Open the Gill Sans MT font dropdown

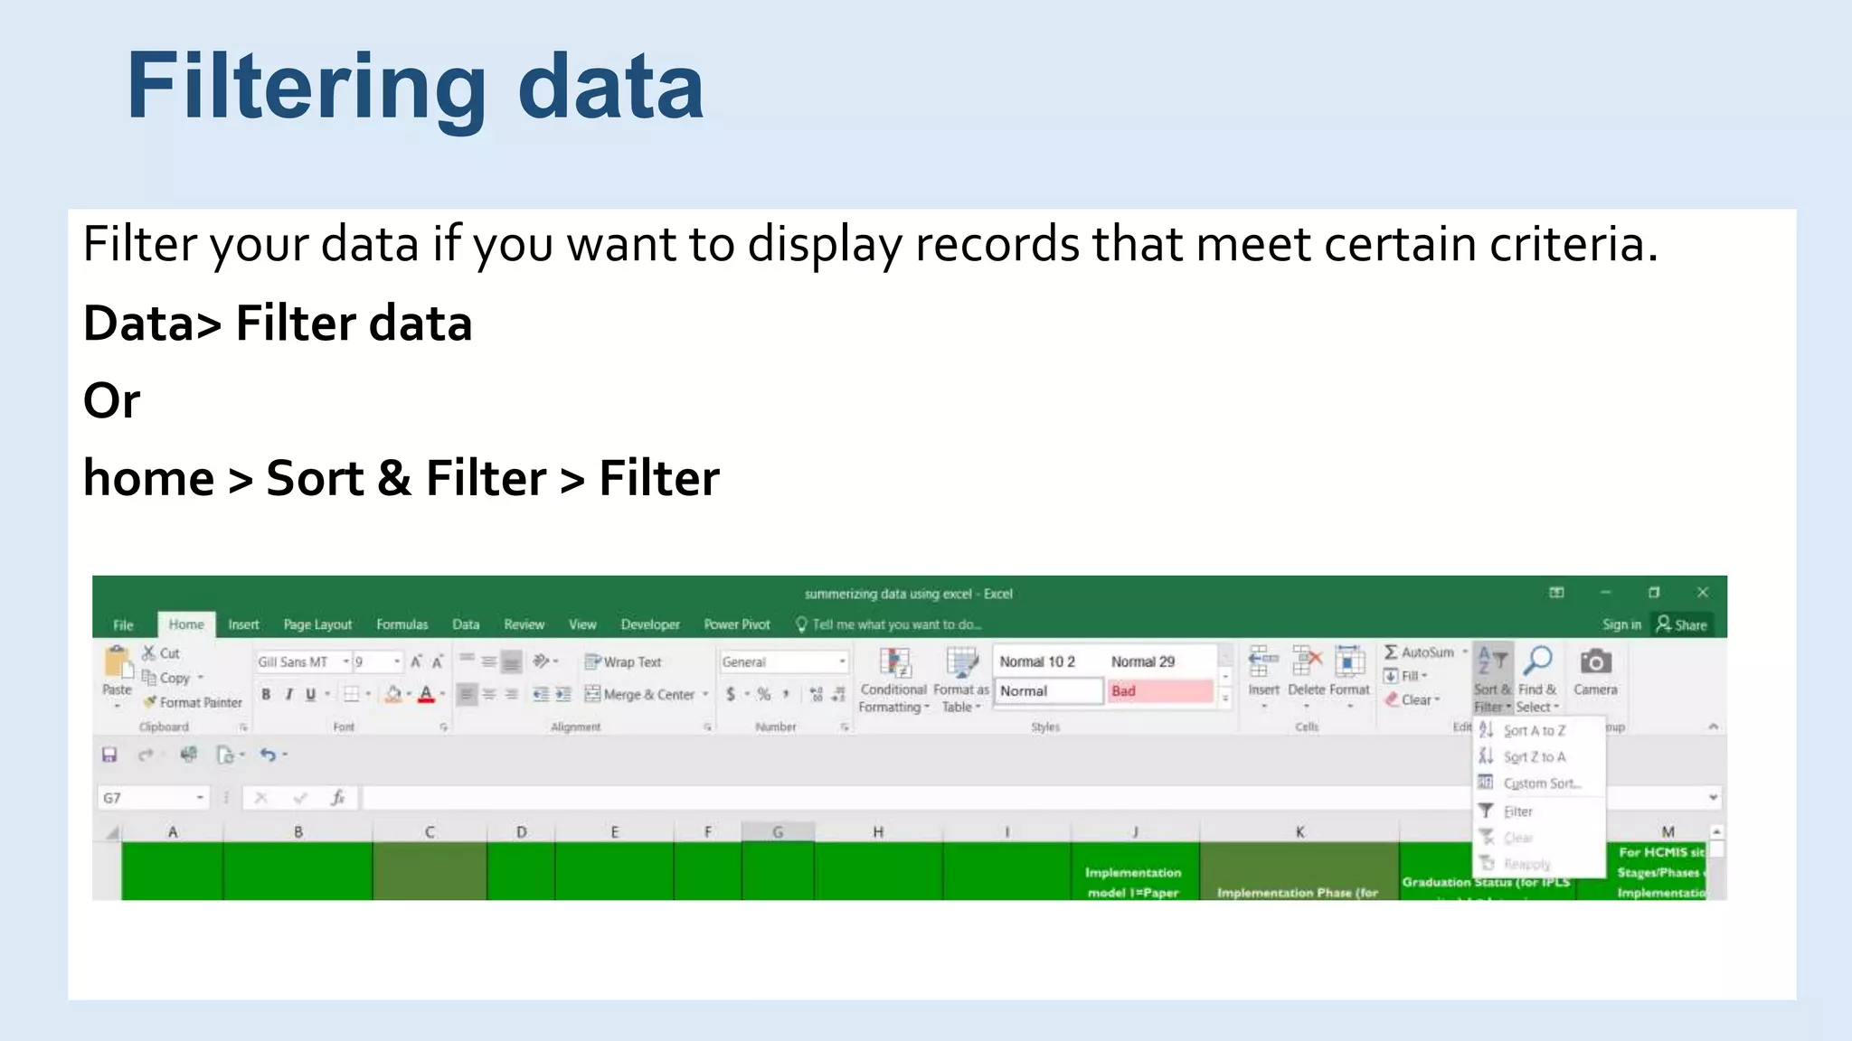346,662
